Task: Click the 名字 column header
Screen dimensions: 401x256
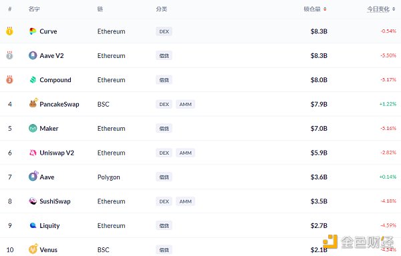Action: click(x=34, y=9)
